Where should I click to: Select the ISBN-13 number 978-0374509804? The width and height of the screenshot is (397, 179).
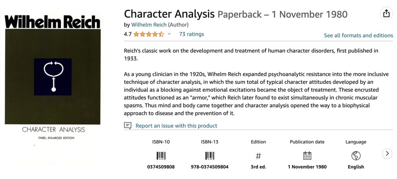click(x=210, y=167)
